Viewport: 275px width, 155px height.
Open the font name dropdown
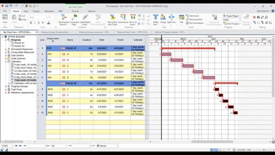46,17
